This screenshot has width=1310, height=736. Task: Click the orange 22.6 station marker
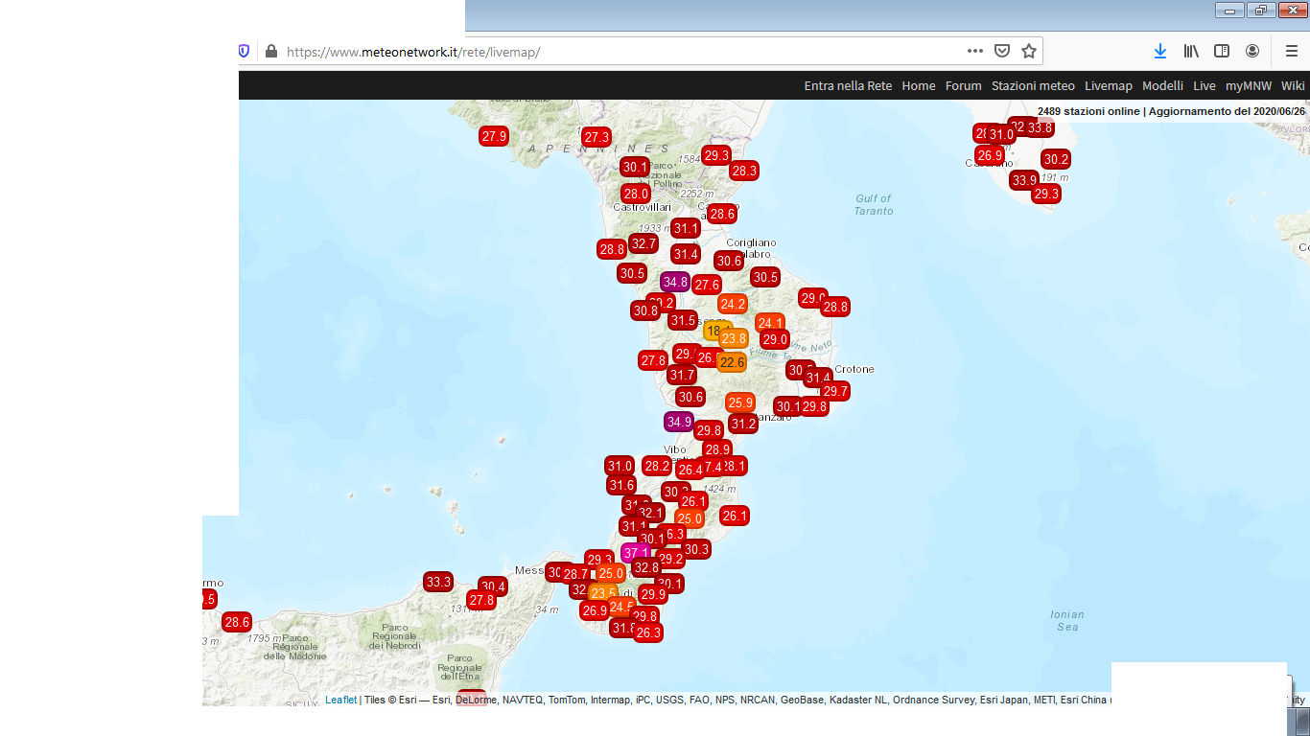pyautogui.click(x=732, y=362)
